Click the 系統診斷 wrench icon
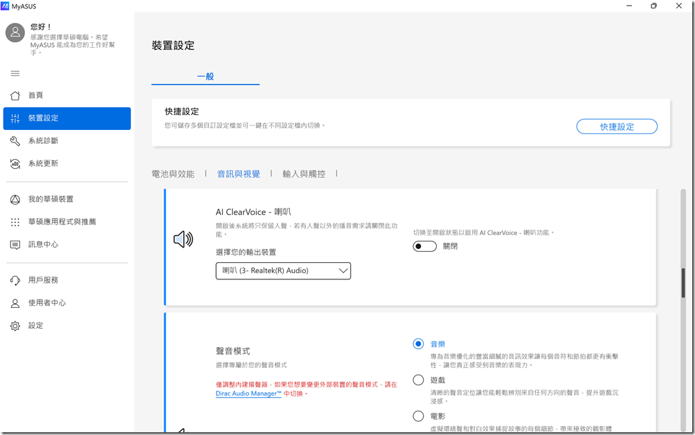The height and width of the screenshot is (435, 695). [x=15, y=141]
